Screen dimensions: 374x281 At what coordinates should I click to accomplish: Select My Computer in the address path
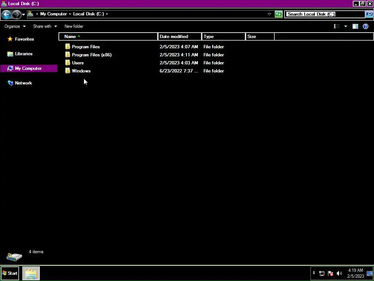click(53, 14)
